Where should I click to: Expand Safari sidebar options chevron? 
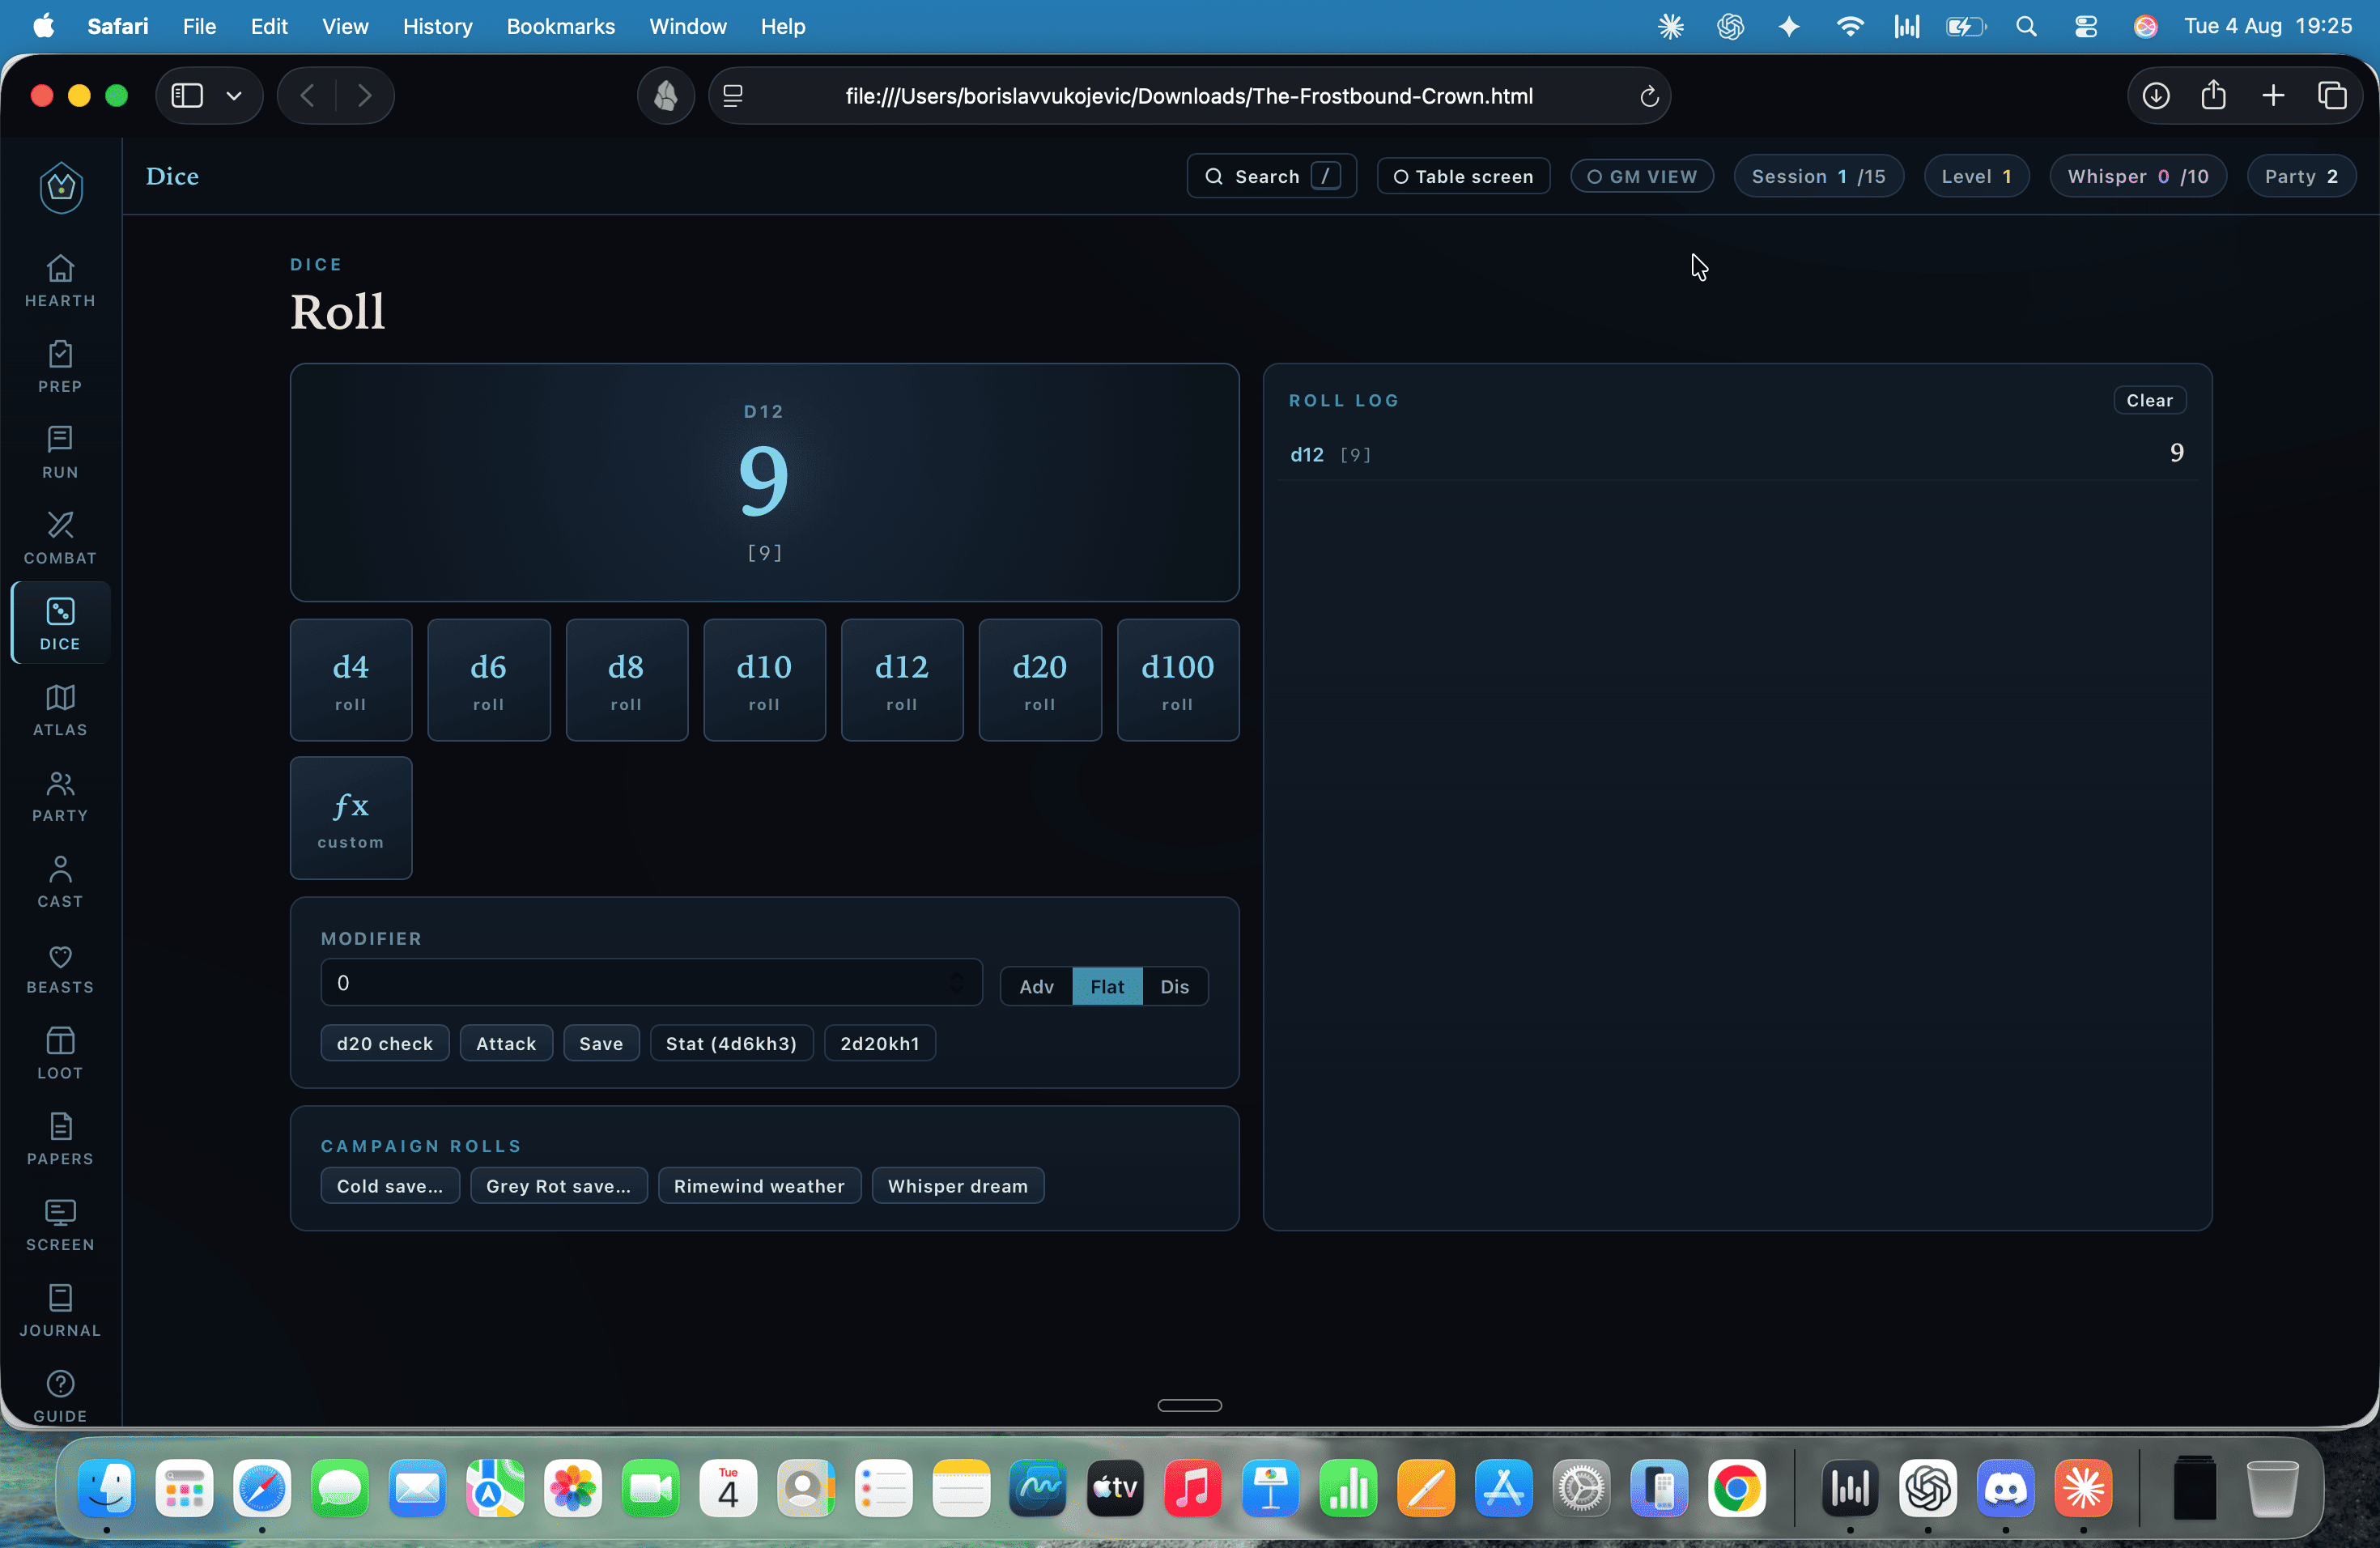[234, 96]
